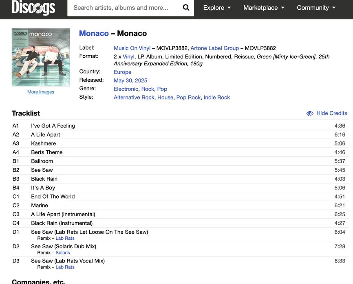Select track title A Life Apart (Instrumental)

click(63, 215)
